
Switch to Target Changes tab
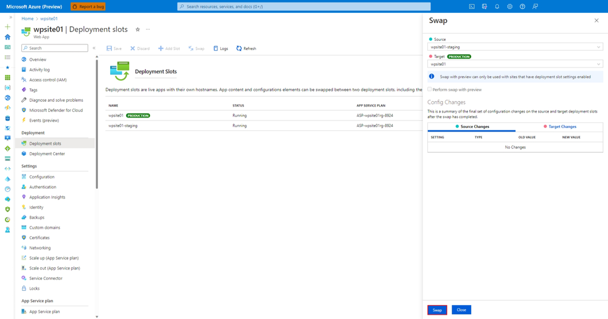[559, 127]
